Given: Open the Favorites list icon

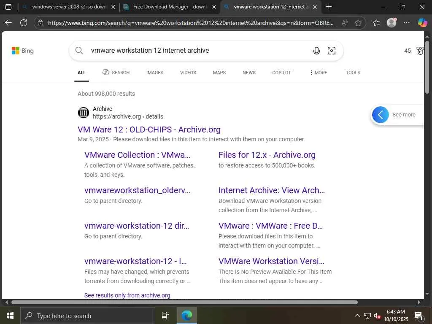Looking at the screenshot, I should 376,23.
